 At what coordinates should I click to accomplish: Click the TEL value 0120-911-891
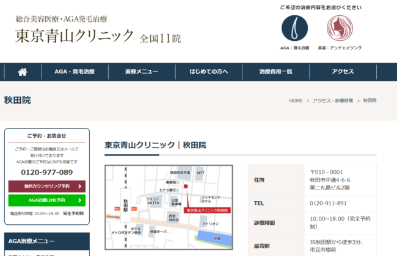click(328, 204)
